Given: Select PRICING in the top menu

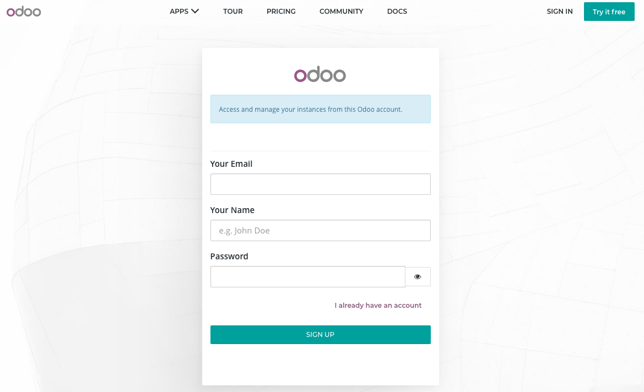Looking at the screenshot, I should point(281,11).
